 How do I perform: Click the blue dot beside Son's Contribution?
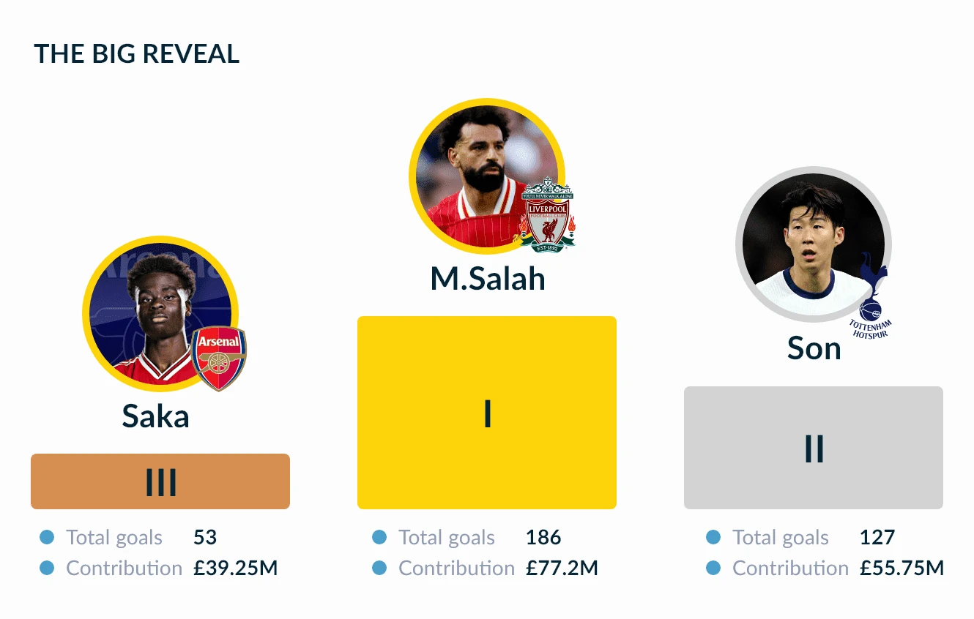point(713,568)
